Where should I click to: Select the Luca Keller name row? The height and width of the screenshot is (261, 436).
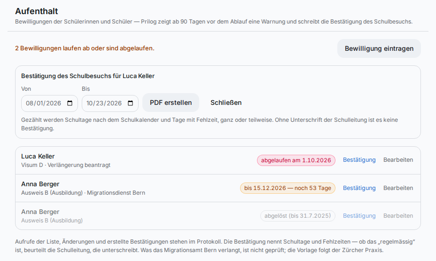218,160
